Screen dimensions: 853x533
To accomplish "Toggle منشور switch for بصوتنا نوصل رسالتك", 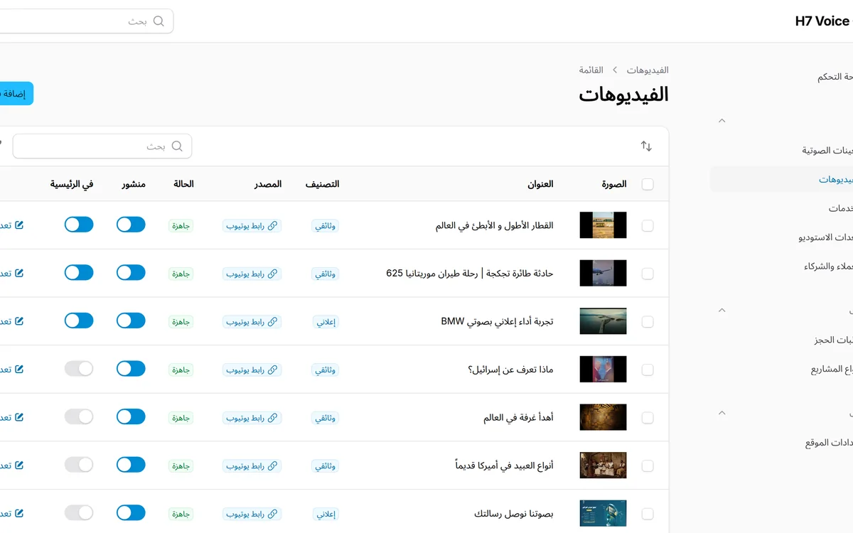I will pos(131,512).
